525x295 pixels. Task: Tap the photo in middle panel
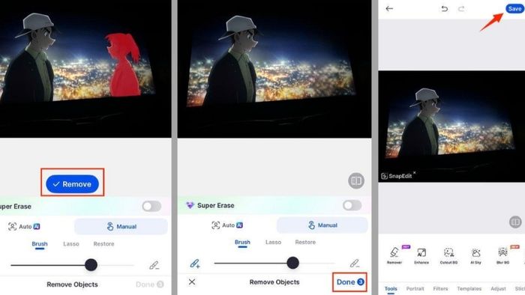pos(274,69)
